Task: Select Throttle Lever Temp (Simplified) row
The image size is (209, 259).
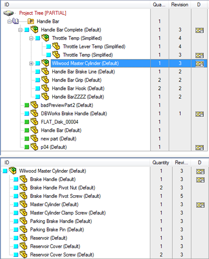Action: [94, 47]
